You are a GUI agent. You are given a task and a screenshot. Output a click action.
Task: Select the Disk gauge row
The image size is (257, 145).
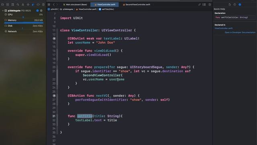click(x=24, y=26)
